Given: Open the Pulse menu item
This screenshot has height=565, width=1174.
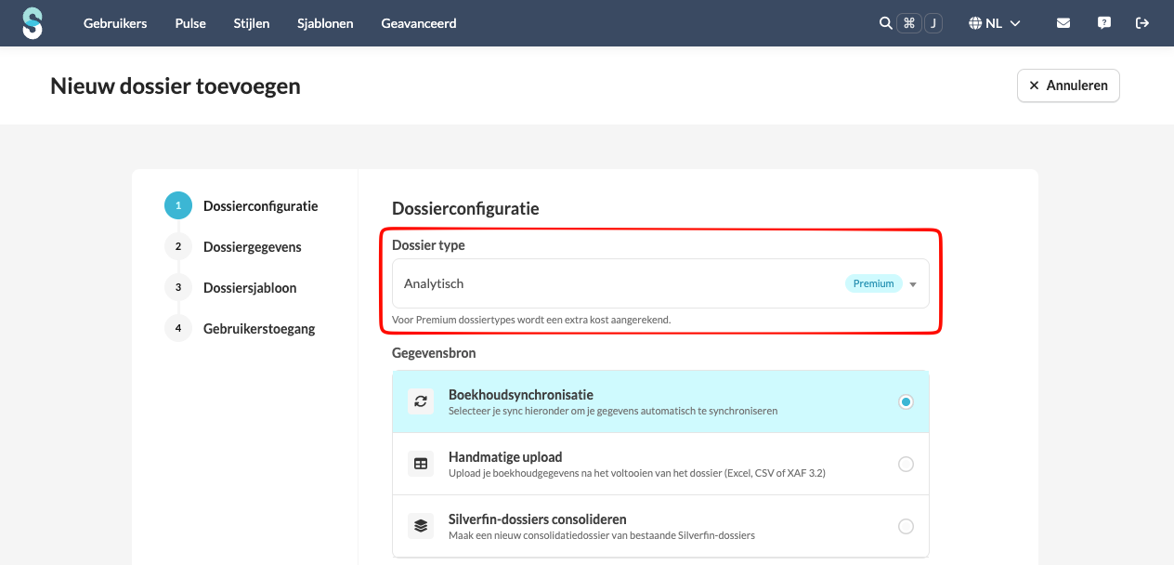Looking at the screenshot, I should pyautogui.click(x=190, y=23).
